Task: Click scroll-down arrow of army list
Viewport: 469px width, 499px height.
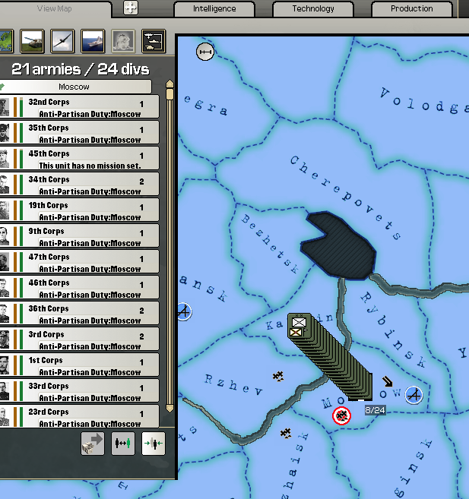Action: point(170,409)
